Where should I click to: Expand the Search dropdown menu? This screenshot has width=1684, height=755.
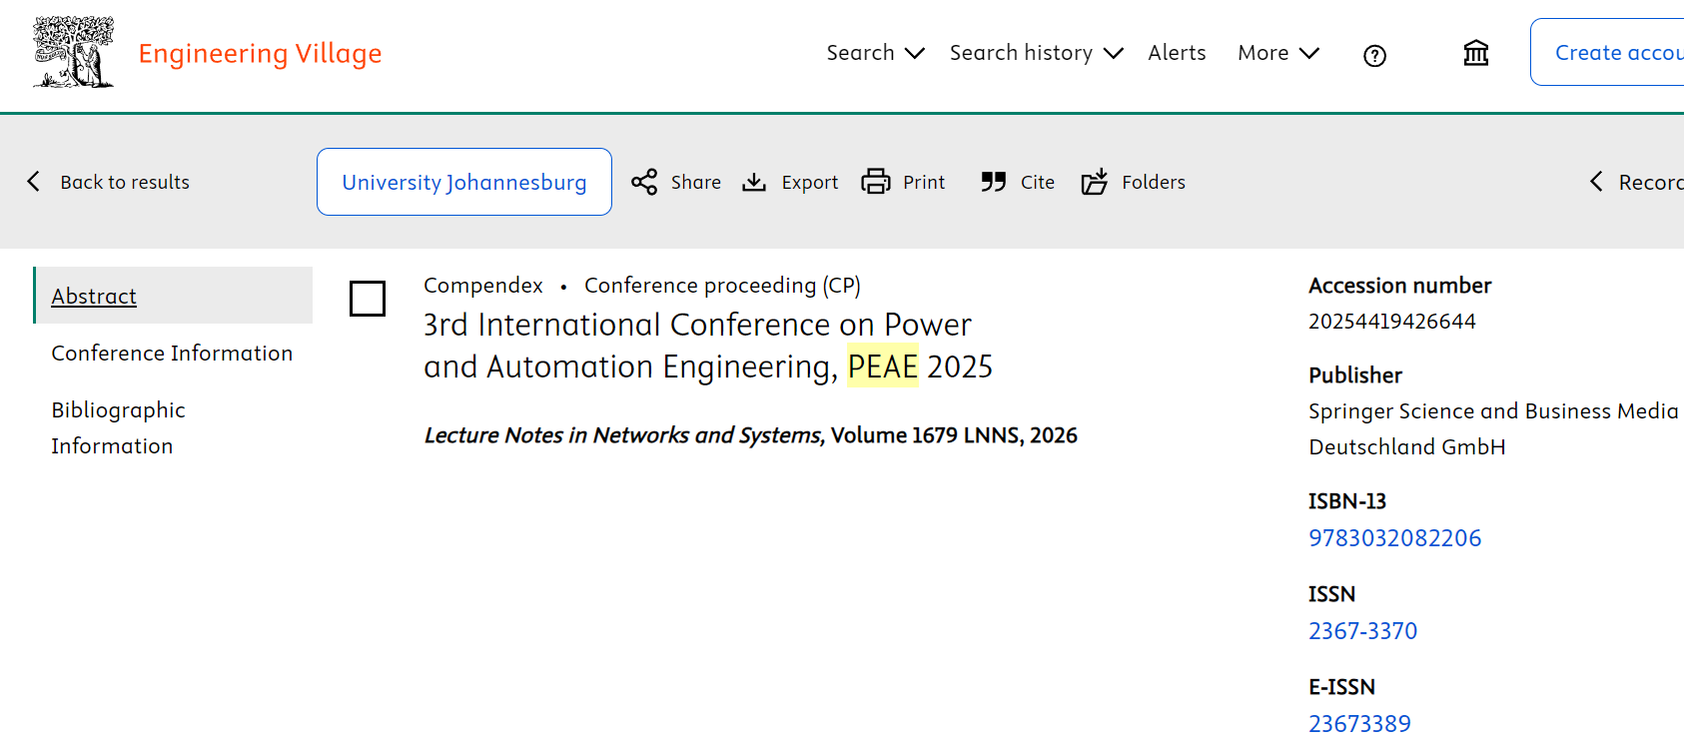pyautogui.click(x=875, y=53)
